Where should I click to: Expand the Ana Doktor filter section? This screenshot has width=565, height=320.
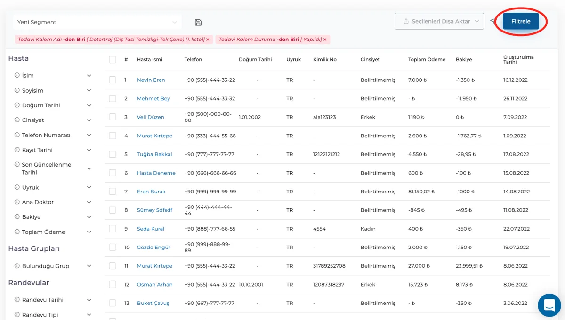coord(53,202)
